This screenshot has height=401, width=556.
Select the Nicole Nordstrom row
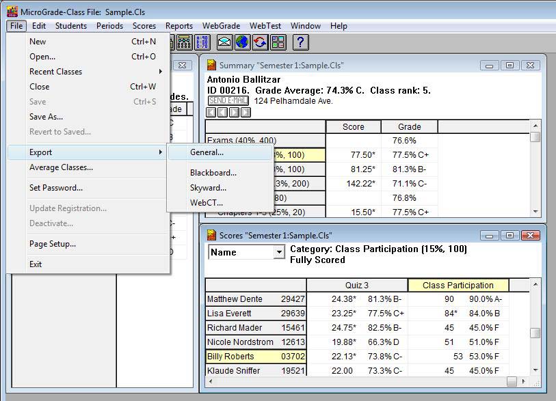pos(256,342)
